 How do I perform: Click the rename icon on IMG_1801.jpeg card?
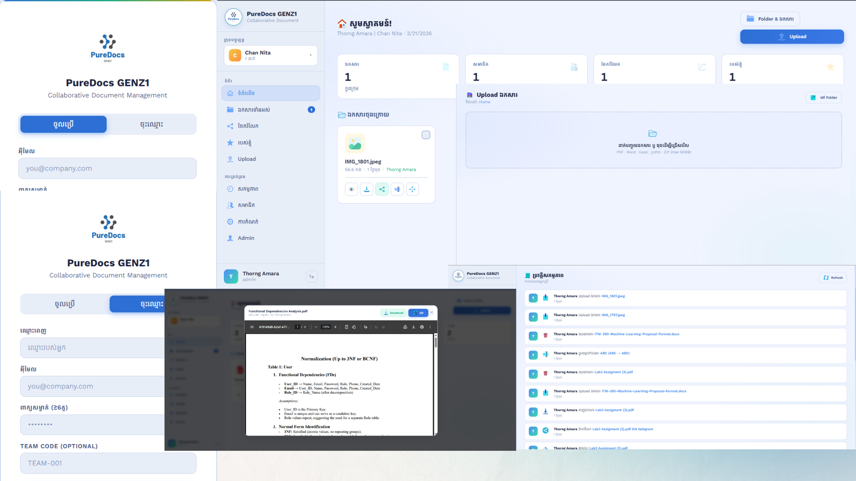pos(397,189)
